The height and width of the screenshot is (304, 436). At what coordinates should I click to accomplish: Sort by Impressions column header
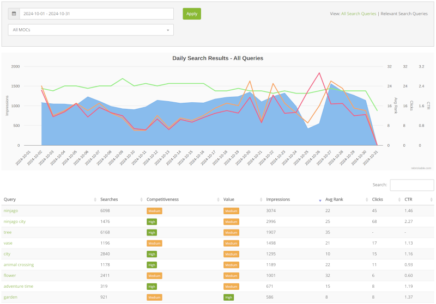278,200
